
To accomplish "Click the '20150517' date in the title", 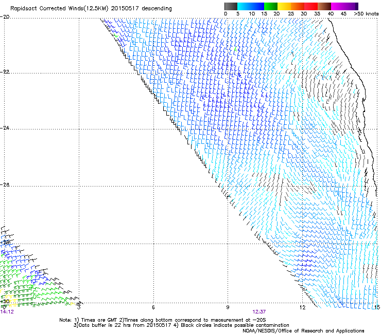I will (125, 8).
